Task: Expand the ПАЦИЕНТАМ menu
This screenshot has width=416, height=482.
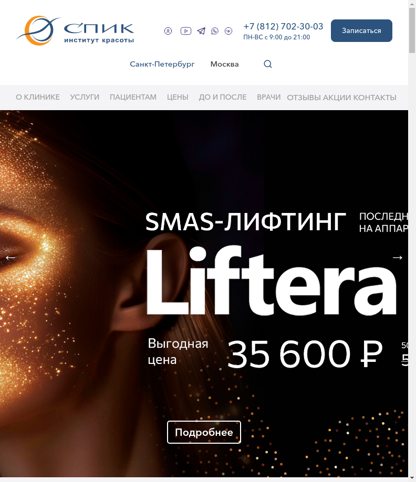Action: point(133,97)
